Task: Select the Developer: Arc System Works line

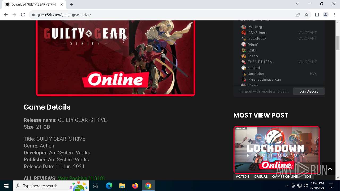Action: tap(57, 153)
